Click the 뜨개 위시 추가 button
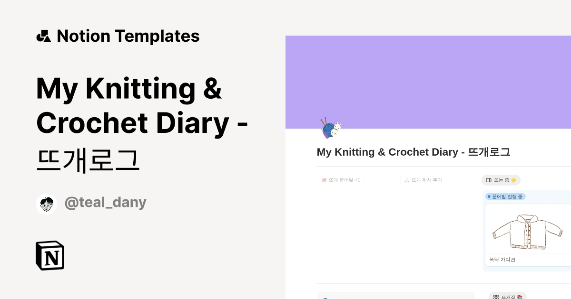 click(423, 179)
